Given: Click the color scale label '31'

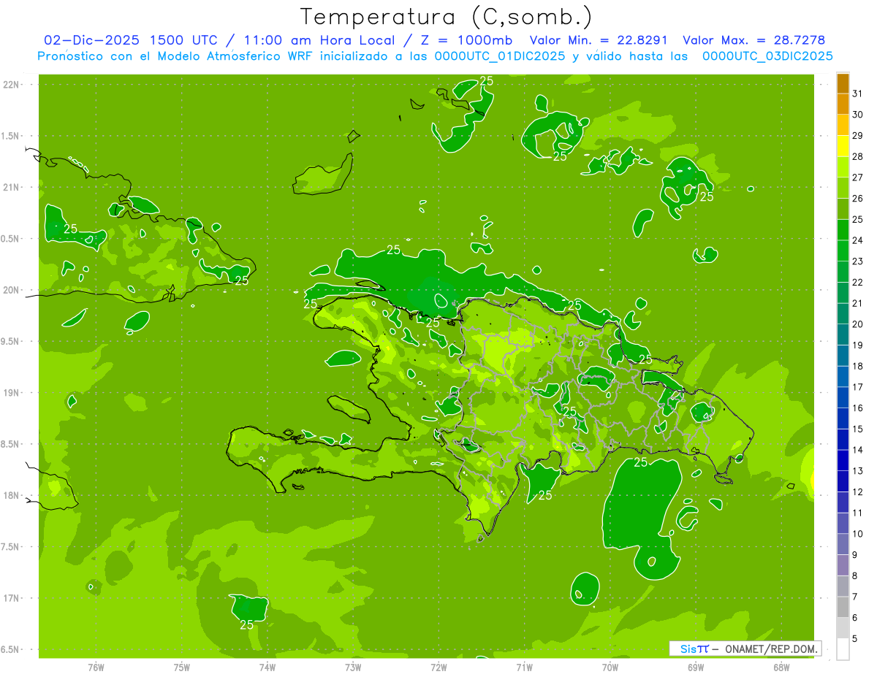Looking at the screenshot, I should point(858,93).
